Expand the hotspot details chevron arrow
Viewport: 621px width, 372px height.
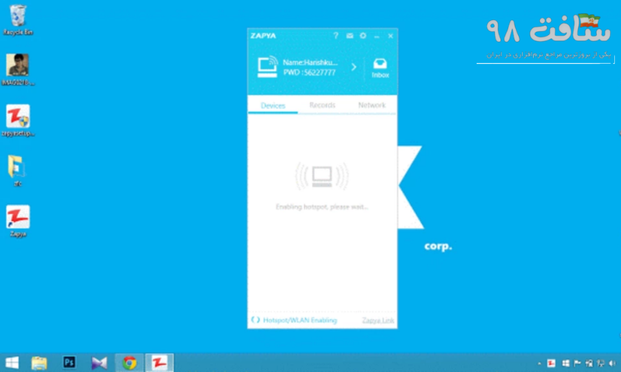354,67
